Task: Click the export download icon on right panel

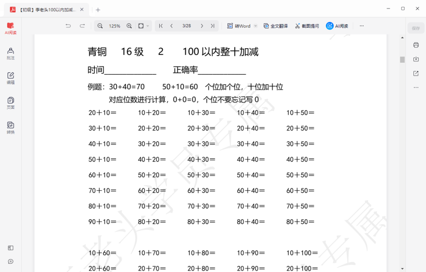Action: click(416, 59)
